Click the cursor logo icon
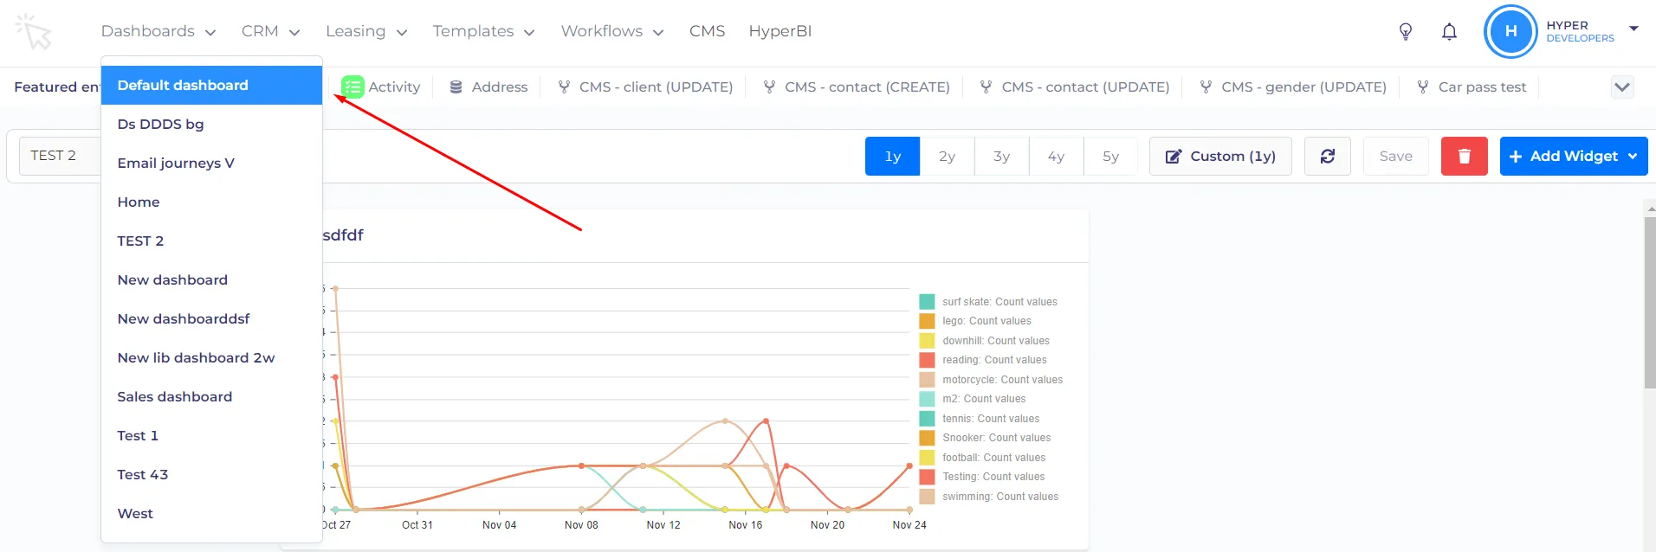This screenshot has width=1656, height=552. click(34, 31)
